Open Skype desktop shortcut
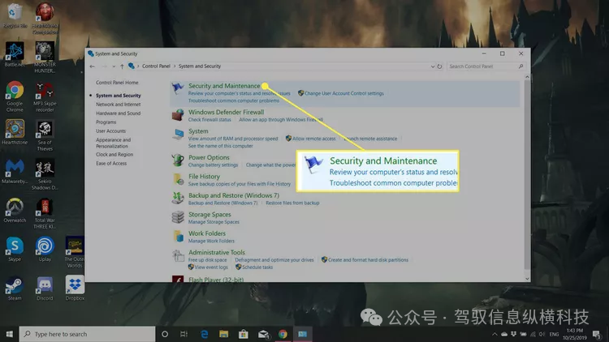Viewport: 609px width, 342px height. (x=15, y=249)
